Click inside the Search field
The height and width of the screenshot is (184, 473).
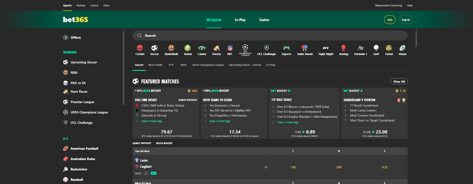tap(270, 35)
